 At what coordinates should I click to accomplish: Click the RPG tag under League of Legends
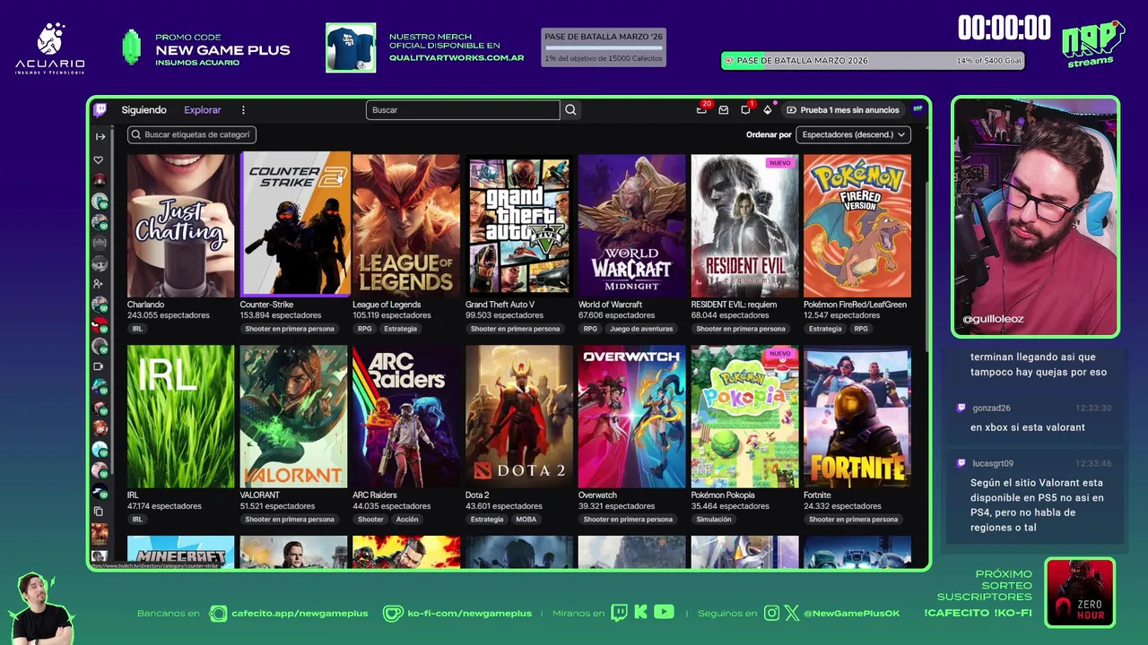click(364, 329)
